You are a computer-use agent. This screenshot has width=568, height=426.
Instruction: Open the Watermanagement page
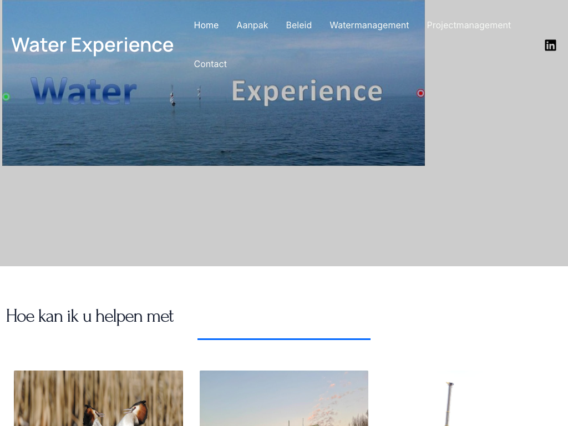[x=369, y=26]
